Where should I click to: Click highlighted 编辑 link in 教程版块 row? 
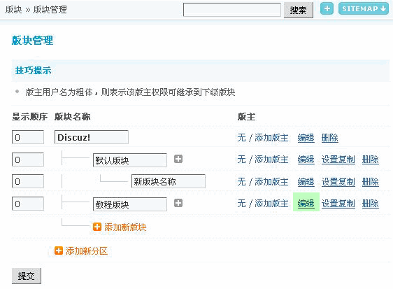tap(306, 204)
